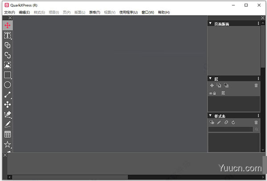Open the 视图(V) menu
This screenshot has height=181, width=267.
(109, 12)
